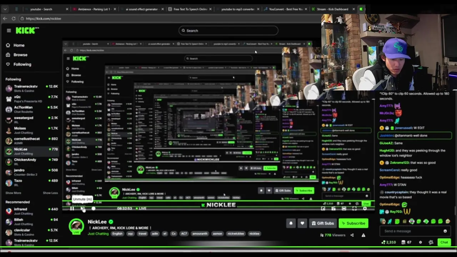Open Moises channel in the sidebar
Image resolution: width=457 pixels, height=257 pixels.
click(31, 130)
